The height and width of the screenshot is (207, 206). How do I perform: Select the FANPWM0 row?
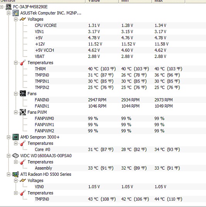(120, 118)
